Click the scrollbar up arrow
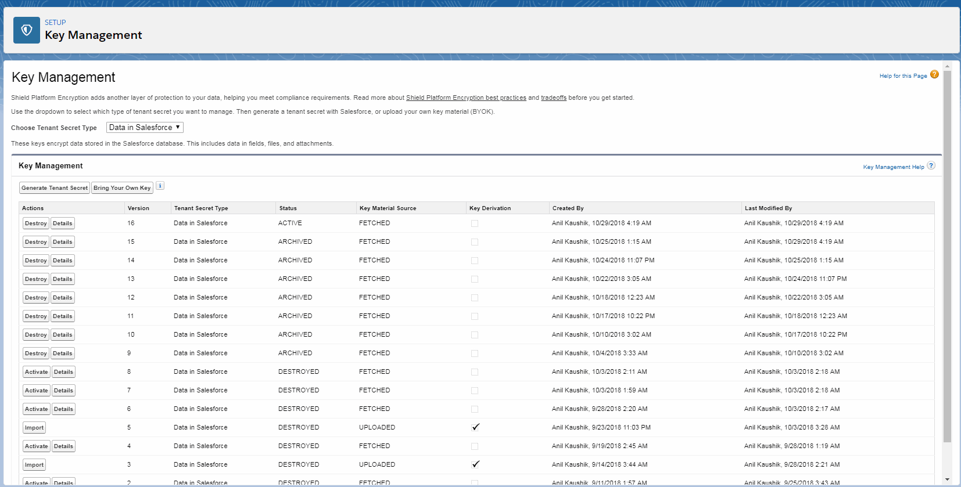961x487 pixels. 947,67
